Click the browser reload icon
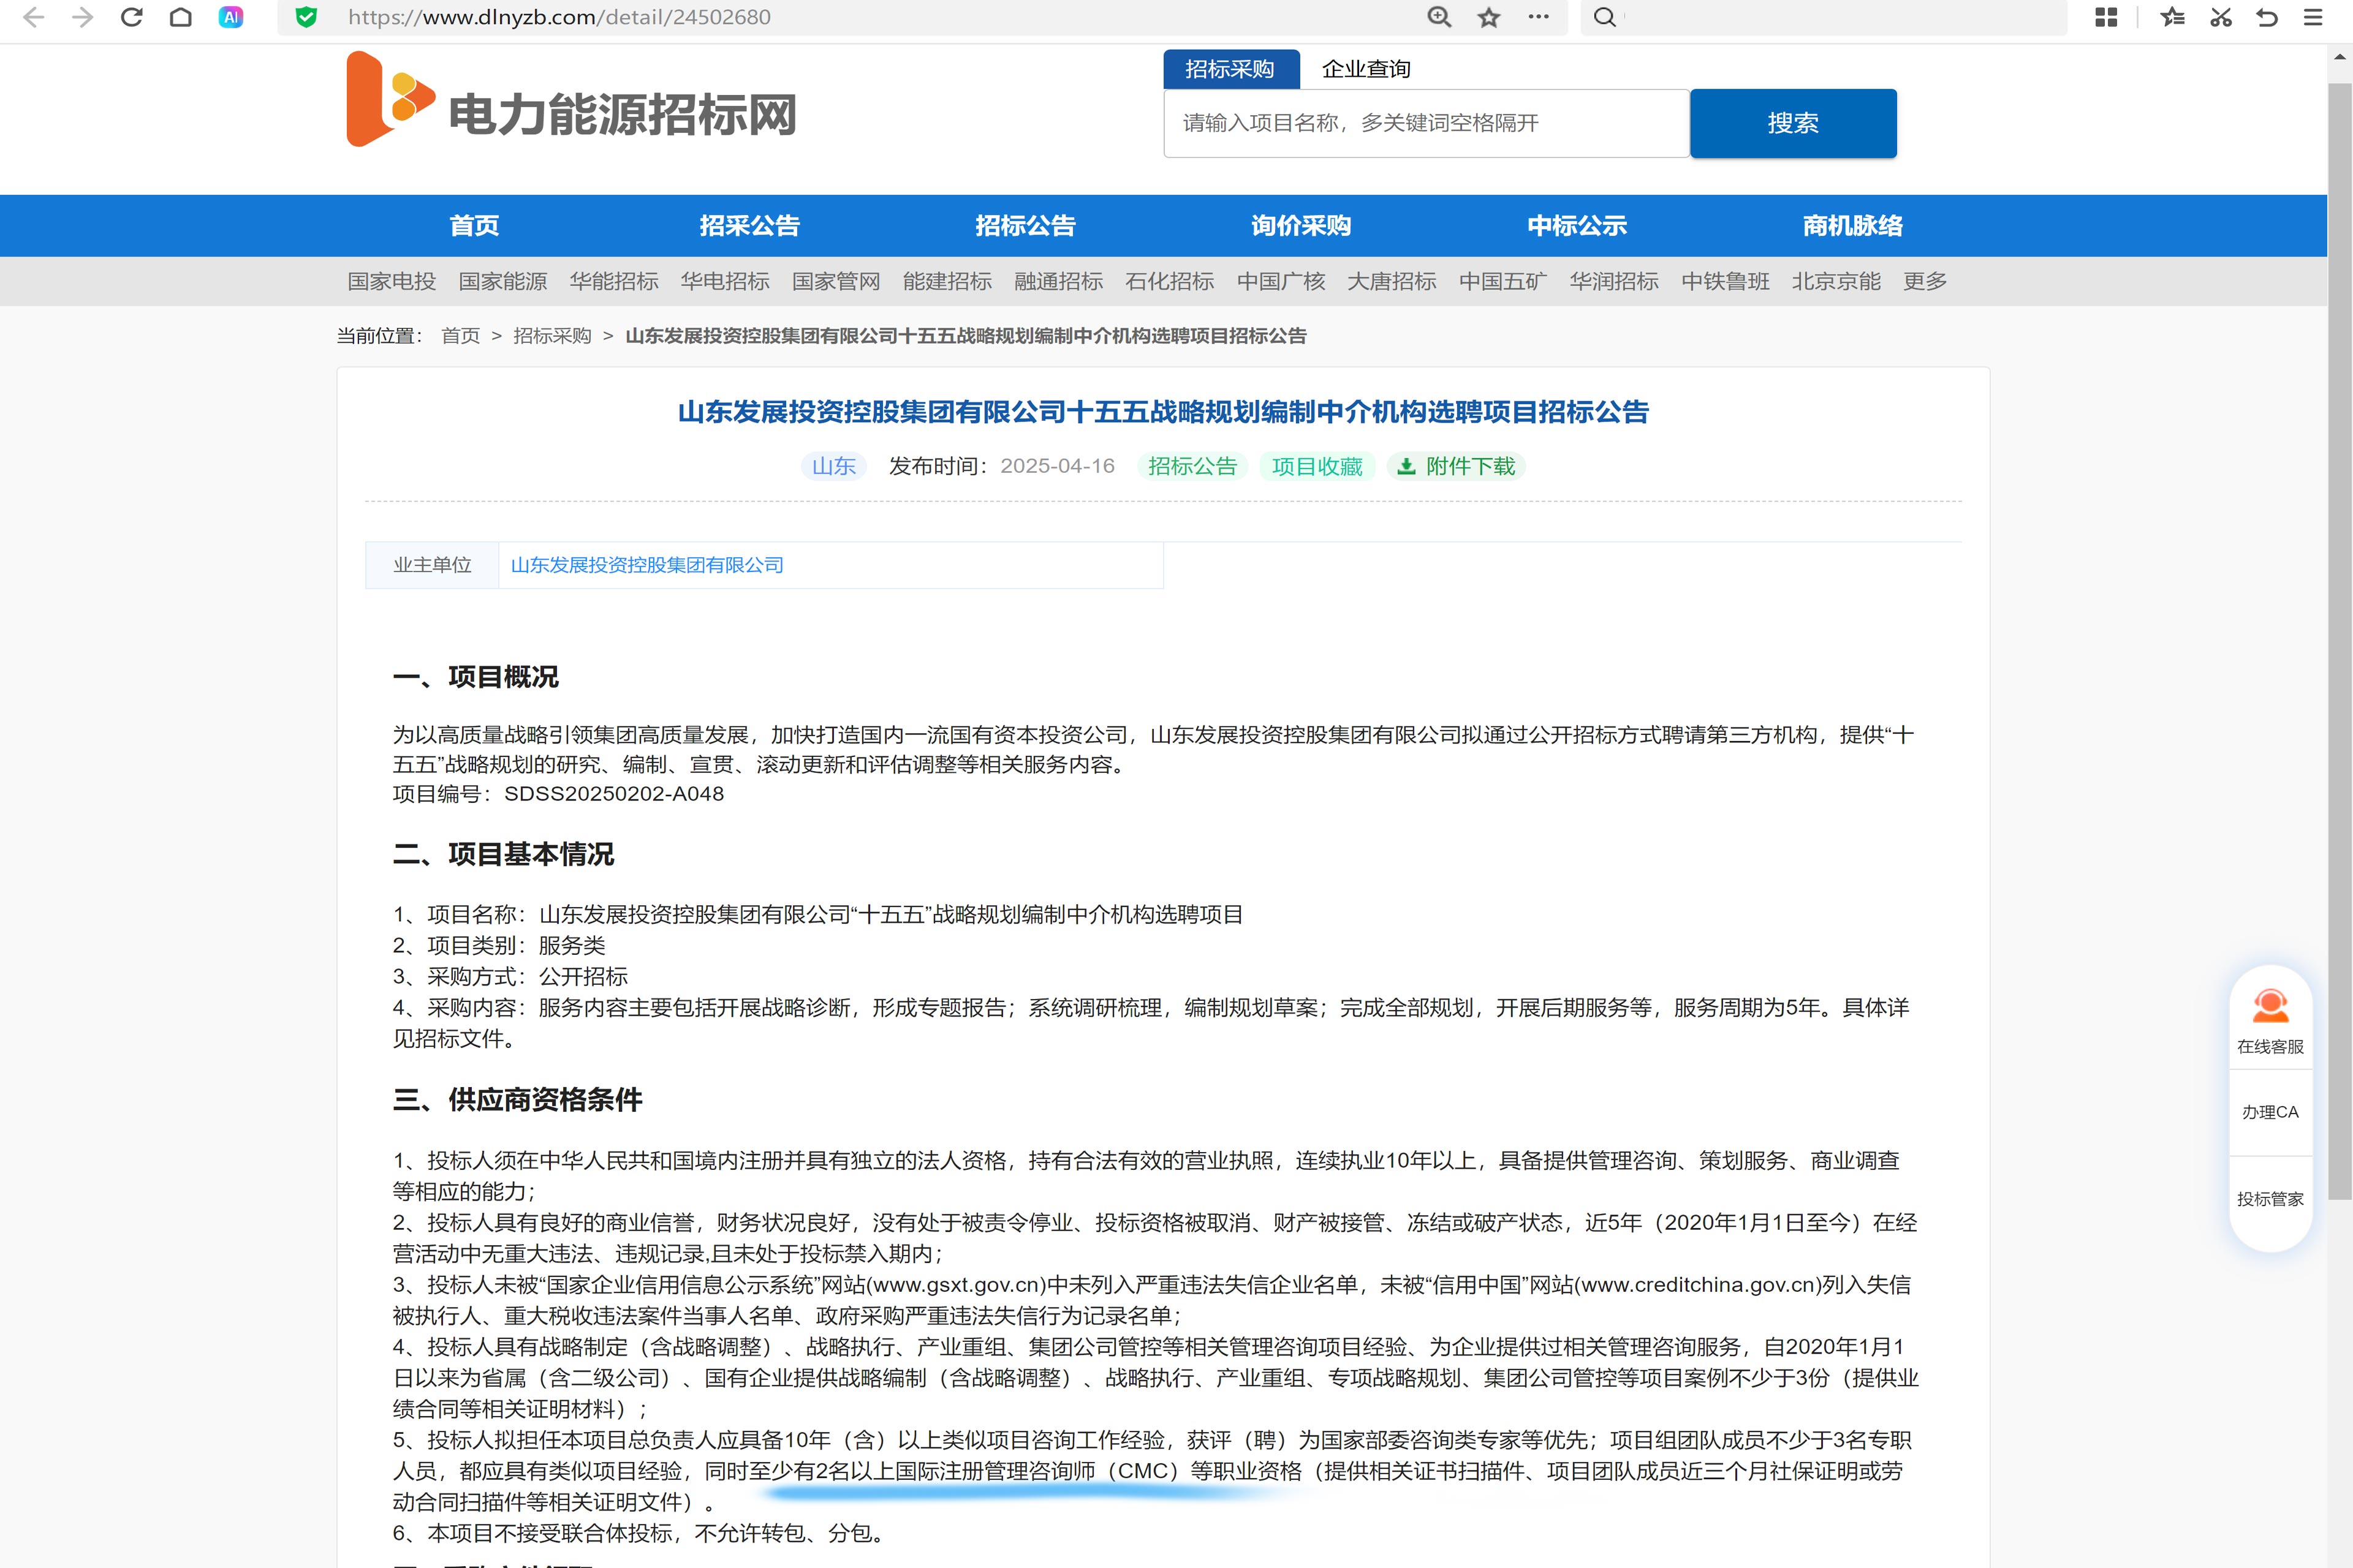Screen dimensions: 2353x1568 131,17
